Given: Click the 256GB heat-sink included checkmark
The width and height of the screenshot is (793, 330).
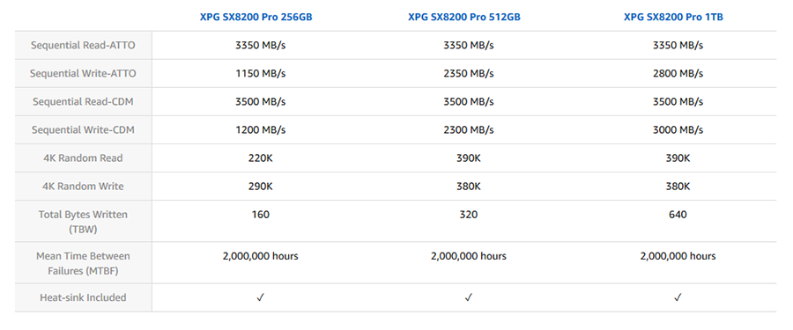Looking at the screenshot, I should tap(261, 297).
